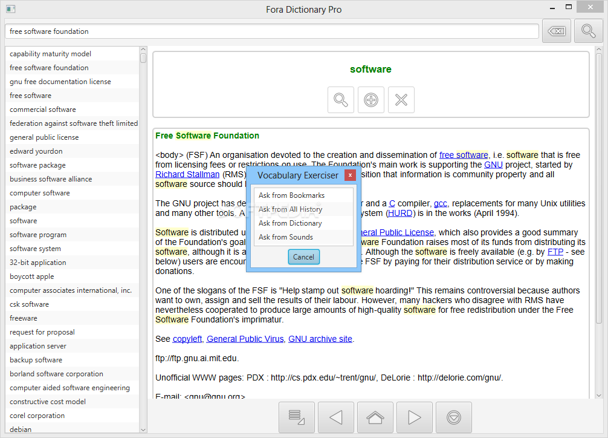Image resolution: width=608 pixels, height=438 pixels.
Task: Open the HURD link
Action: tap(400, 213)
